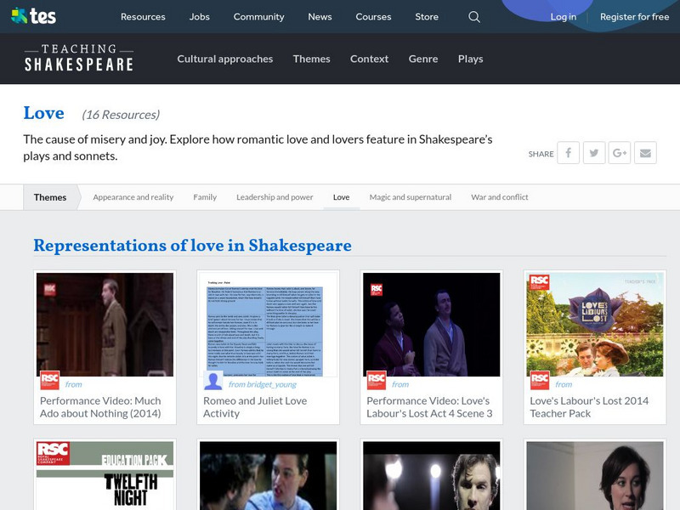Viewport: 680px width, 510px height.
Task: Click Representations of love in Shakespeare heading
Action: point(193,246)
